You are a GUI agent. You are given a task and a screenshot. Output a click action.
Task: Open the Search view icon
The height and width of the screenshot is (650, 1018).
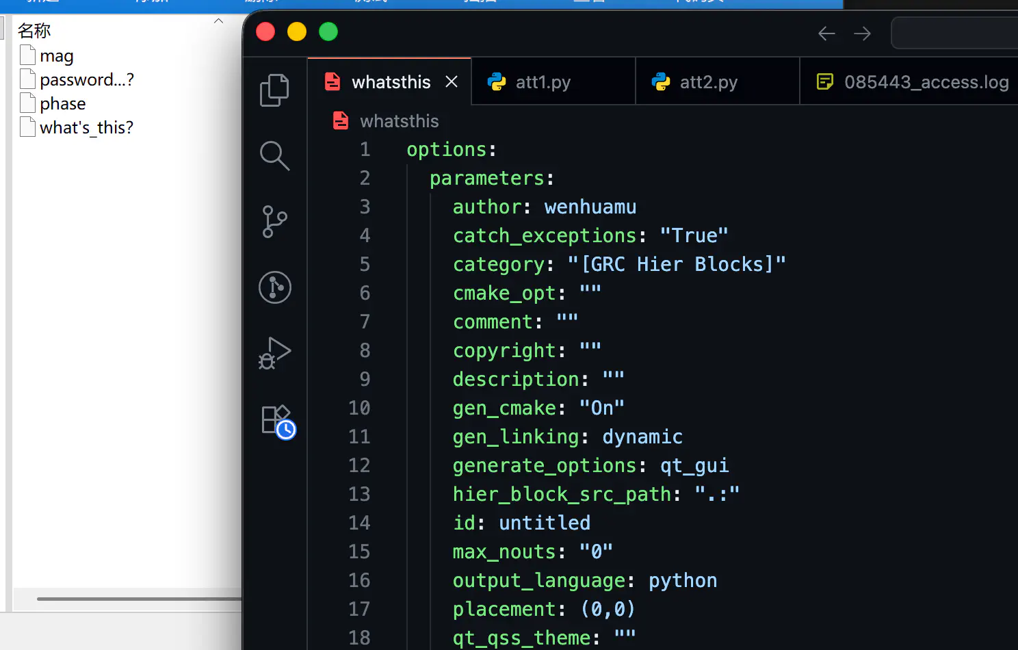point(274,155)
